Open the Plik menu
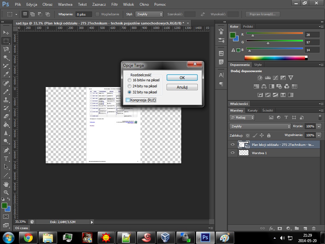This screenshot has width=325, height=244. point(18,4)
